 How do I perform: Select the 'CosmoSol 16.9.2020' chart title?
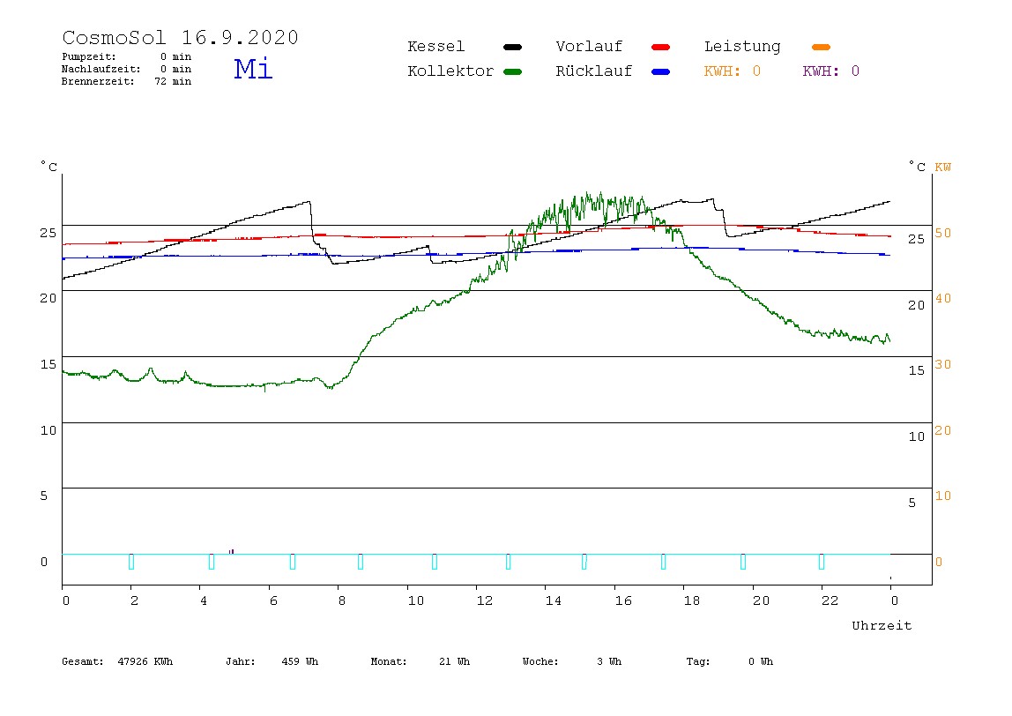coord(180,37)
